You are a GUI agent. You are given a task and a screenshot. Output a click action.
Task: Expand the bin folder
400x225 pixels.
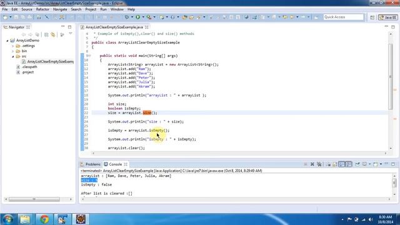[12, 51]
